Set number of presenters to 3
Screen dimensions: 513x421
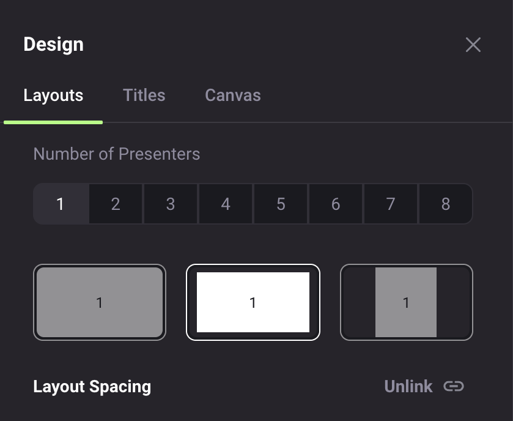(171, 204)
